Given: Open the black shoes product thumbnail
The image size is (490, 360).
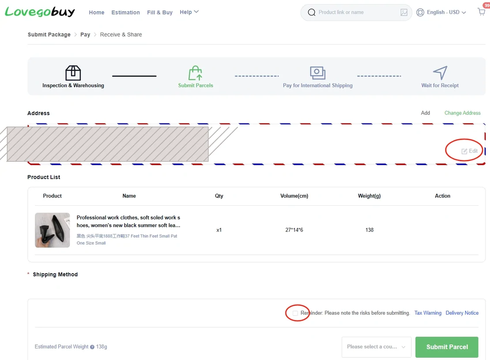Looking at the screenshot, I should (53, 230).
